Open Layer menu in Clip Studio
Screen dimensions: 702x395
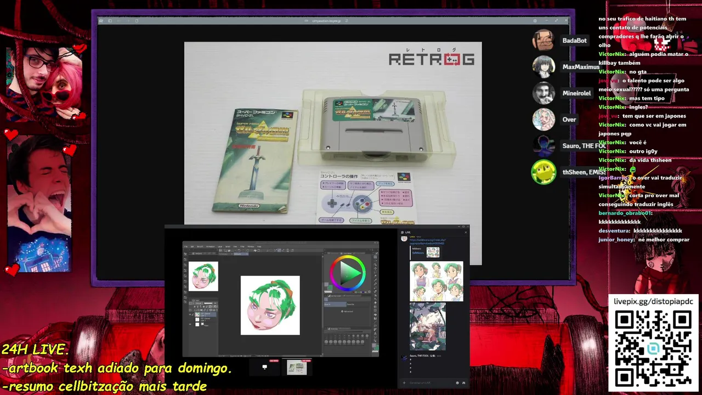coord(220,246)
